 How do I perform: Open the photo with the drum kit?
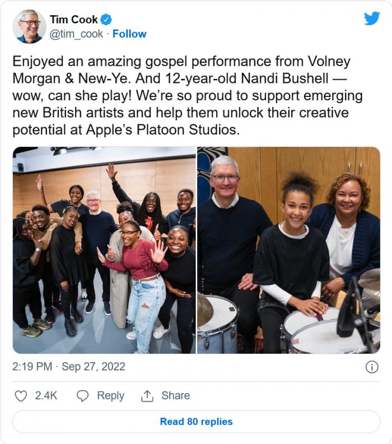click(289, 250)
